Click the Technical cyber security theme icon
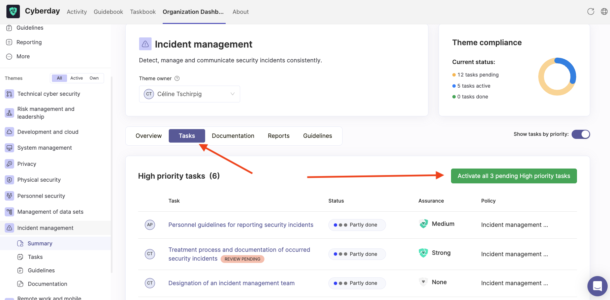 9,94
